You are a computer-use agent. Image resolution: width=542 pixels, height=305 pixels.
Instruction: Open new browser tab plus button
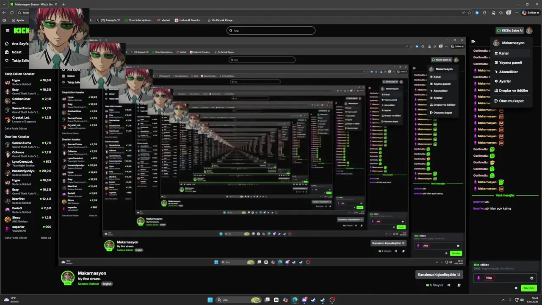(x=64, y=4)
